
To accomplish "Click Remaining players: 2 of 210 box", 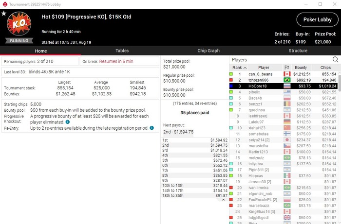I will (x=40, y=61).
